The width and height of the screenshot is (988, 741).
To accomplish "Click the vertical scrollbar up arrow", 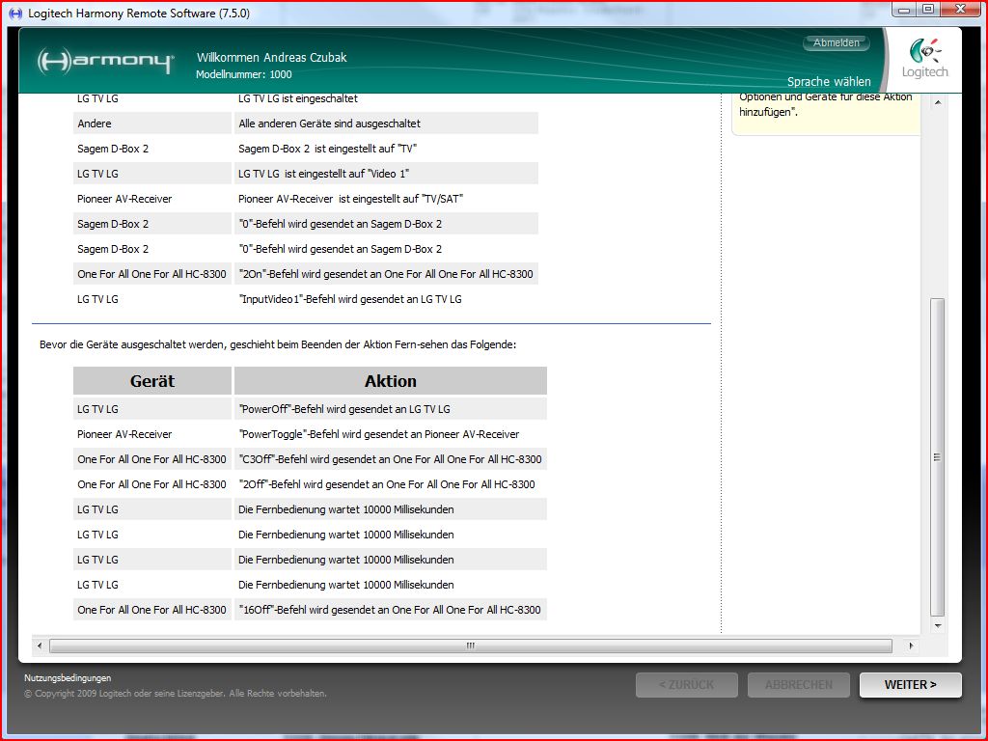I will tap(937, 100).
